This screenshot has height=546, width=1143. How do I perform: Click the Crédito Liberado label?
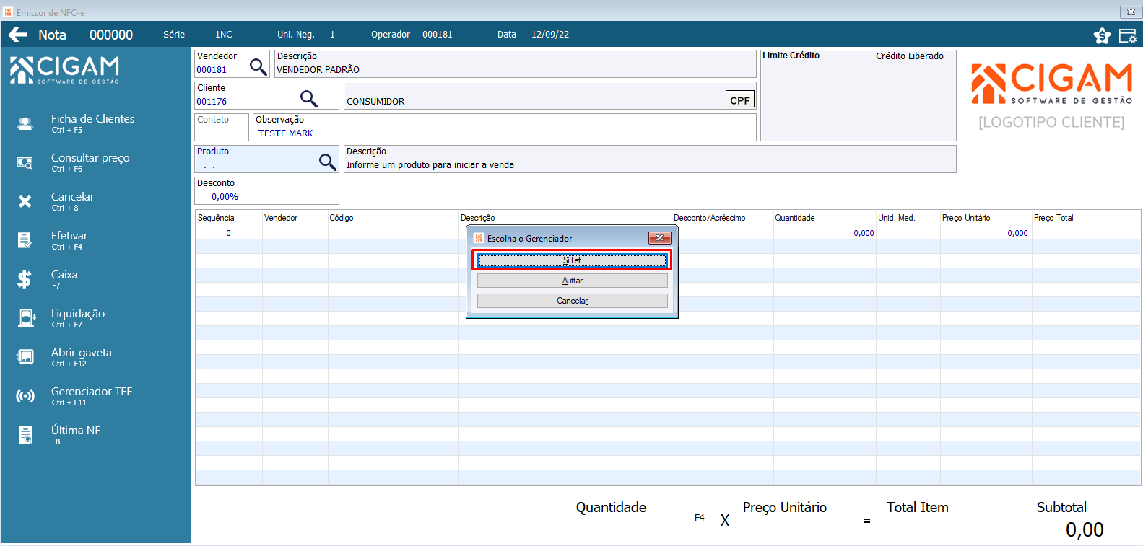click(910, 56)
